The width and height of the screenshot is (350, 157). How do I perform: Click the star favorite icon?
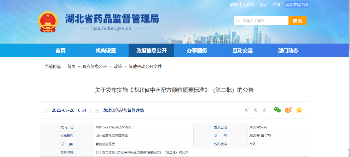(299, 110)
